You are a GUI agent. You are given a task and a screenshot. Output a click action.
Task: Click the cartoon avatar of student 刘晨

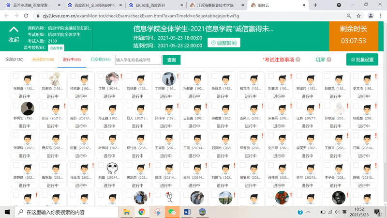coord(111,168)
